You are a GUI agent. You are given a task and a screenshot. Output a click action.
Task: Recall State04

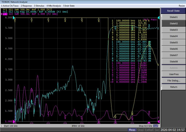(x=173, y=36)
